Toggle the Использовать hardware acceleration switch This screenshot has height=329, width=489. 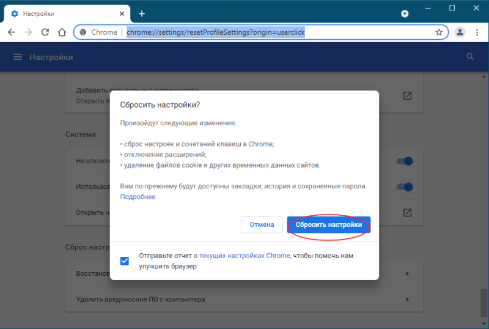(405, 187)
